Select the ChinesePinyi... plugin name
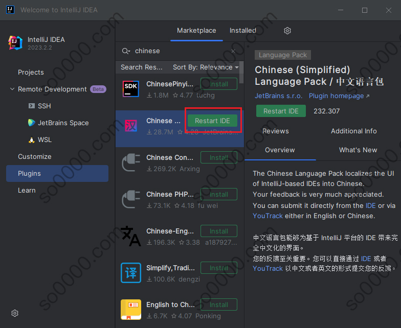 click(x=170, y=84)
